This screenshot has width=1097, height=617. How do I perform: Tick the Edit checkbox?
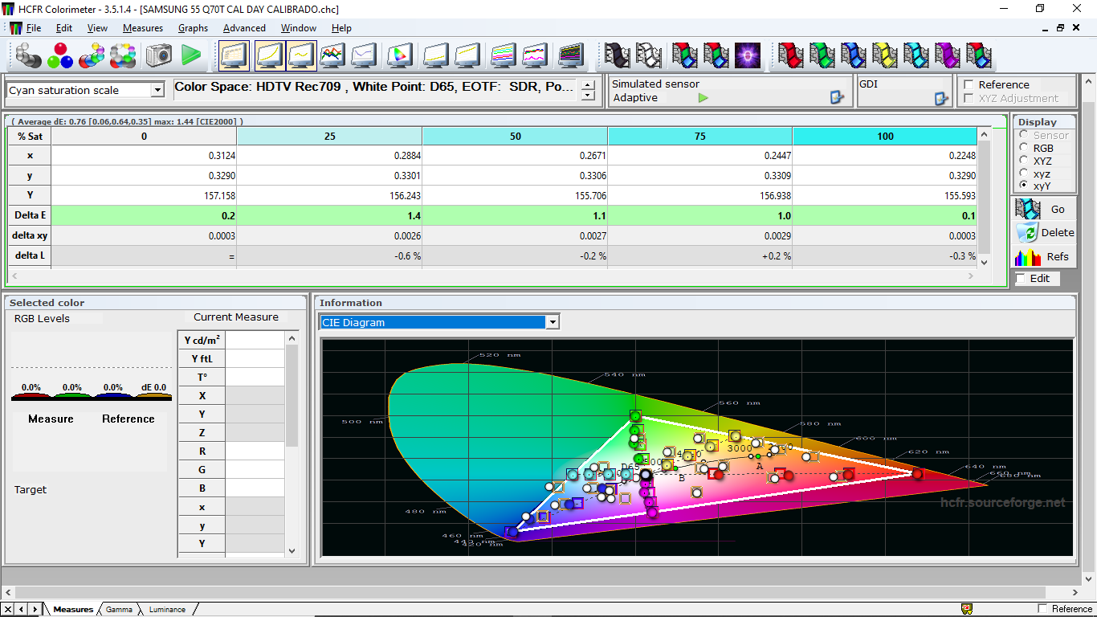[x=1021, y=278]
